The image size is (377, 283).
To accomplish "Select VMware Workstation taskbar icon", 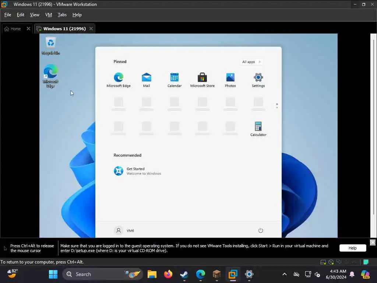I will [233, 274].
